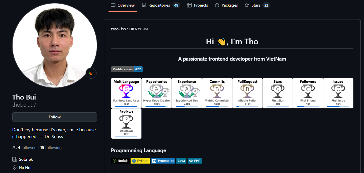Image resolution: width=364 pixels, height=173 pixels.
Task: Click the Typescript language badge
Action: tap(163, 161)
